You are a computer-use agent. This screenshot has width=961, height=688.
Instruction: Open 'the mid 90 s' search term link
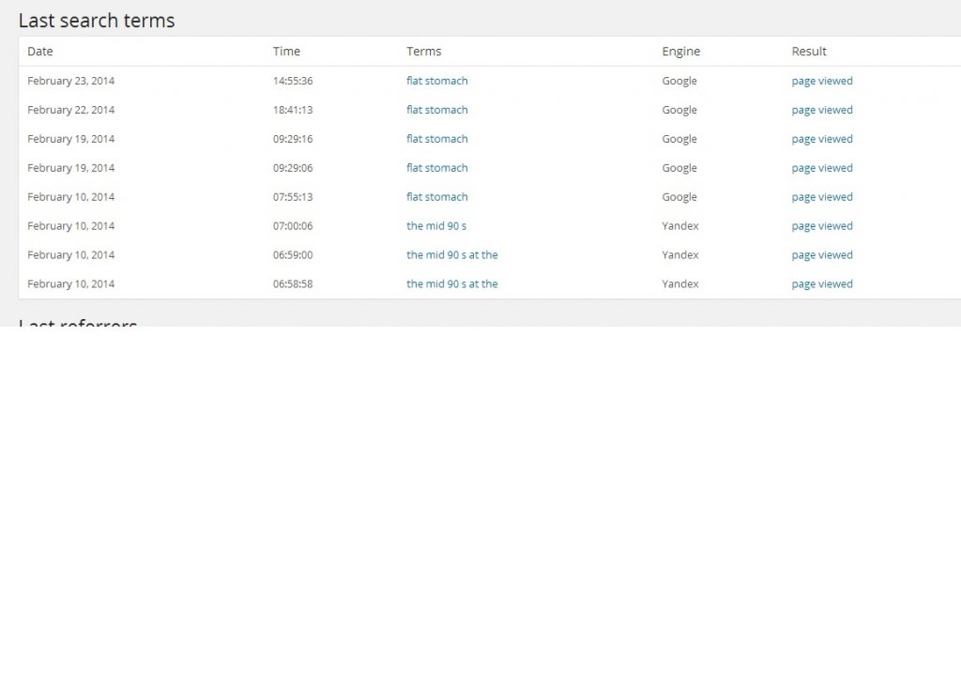coord(436,225)
